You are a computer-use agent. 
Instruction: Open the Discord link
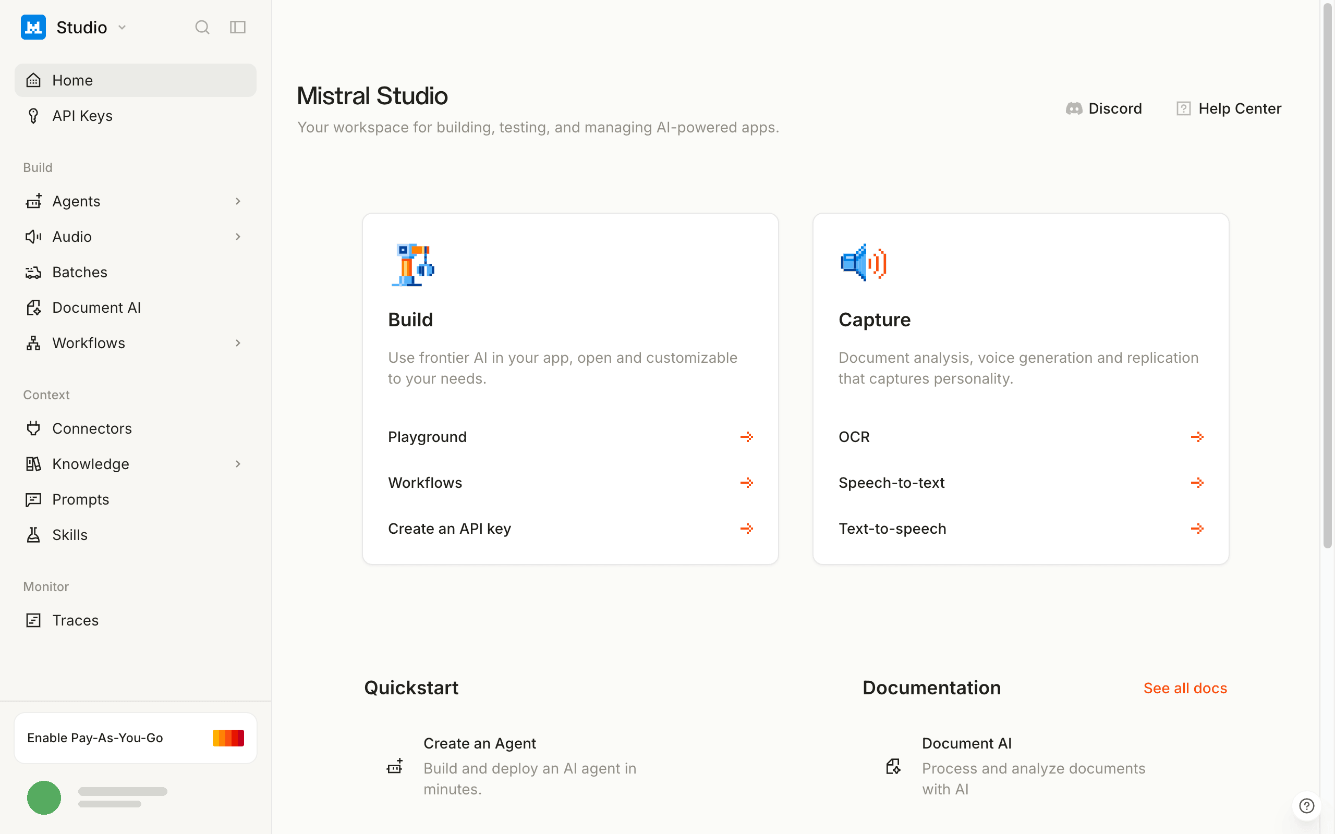(x=1104, y=108)
